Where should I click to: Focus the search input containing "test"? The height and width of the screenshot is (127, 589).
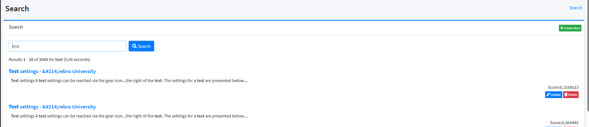click(x=68, y=46)
